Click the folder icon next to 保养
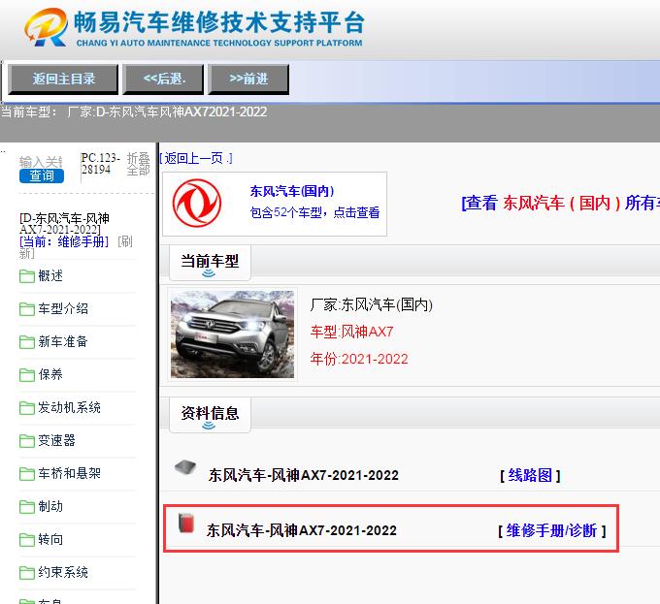 pyautogui.click(x=27, y=375)
